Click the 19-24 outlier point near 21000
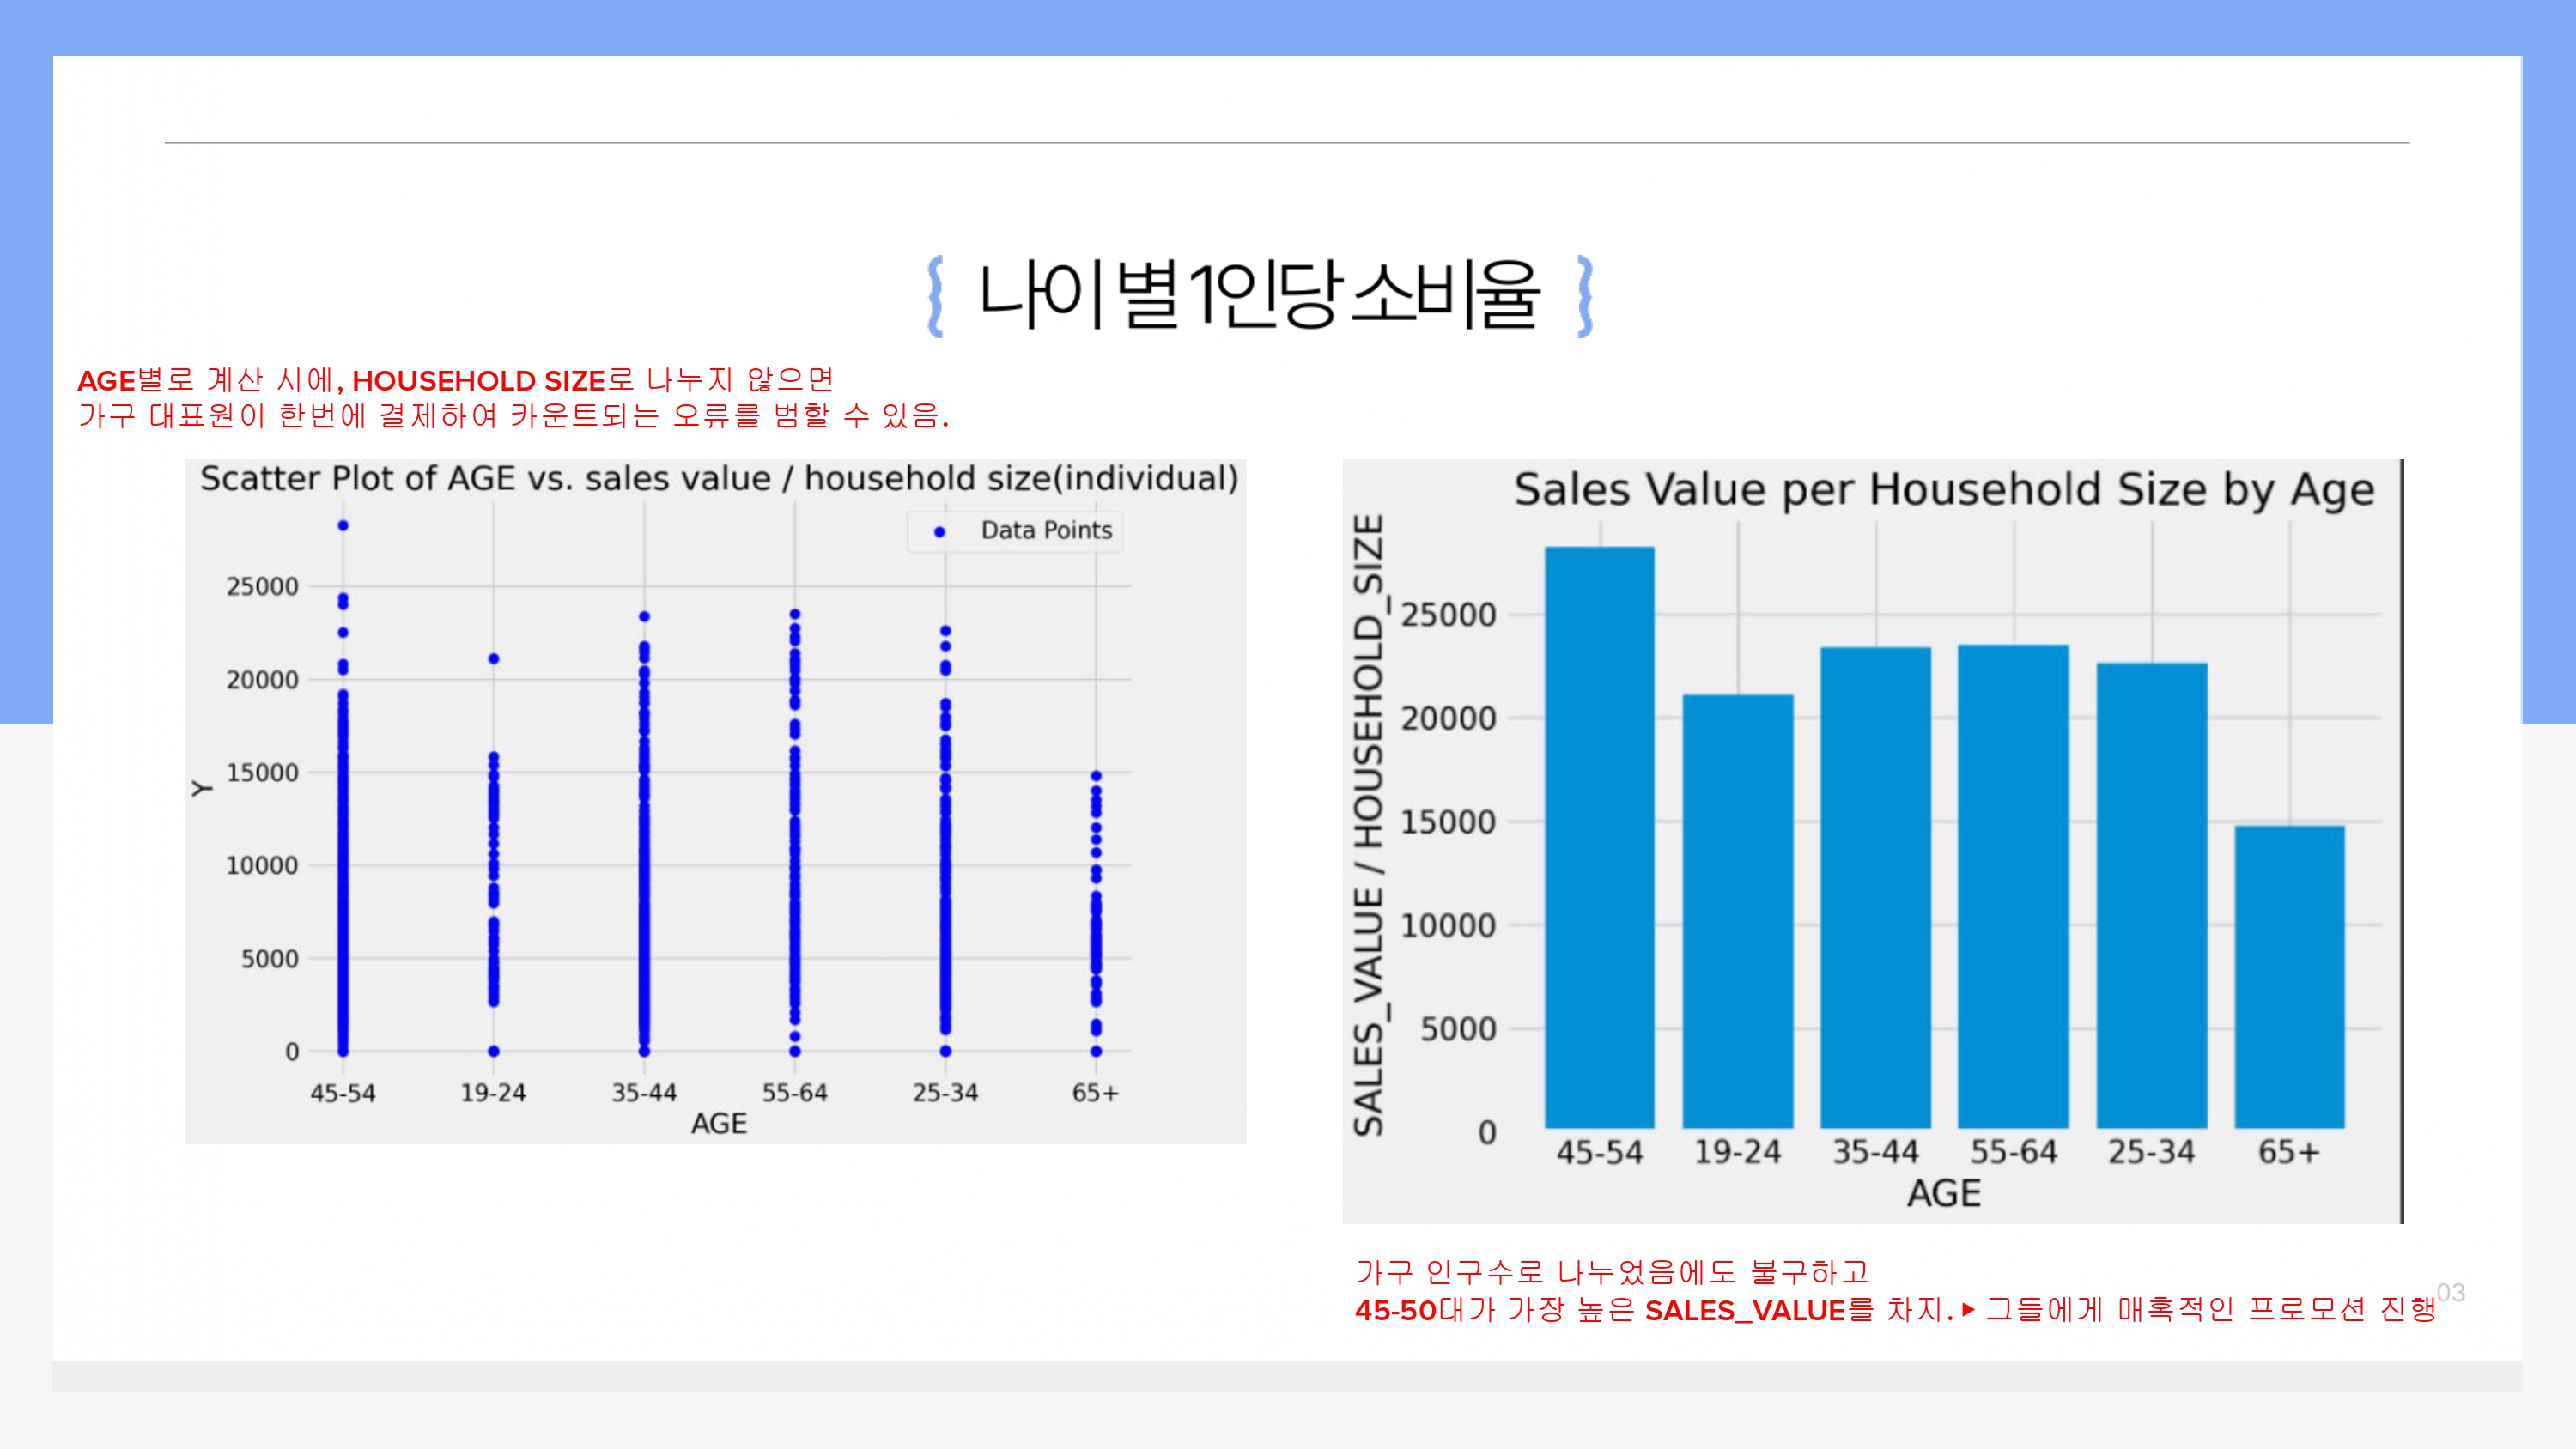 point(493,659)
